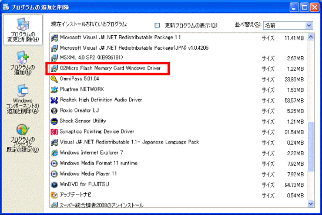Click the 11.41MB size value

pyautogui.click(x=294, y=38)
